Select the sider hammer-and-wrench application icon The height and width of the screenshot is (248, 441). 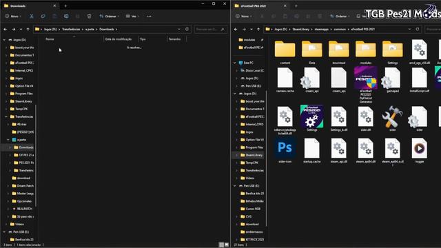[392, 118]
